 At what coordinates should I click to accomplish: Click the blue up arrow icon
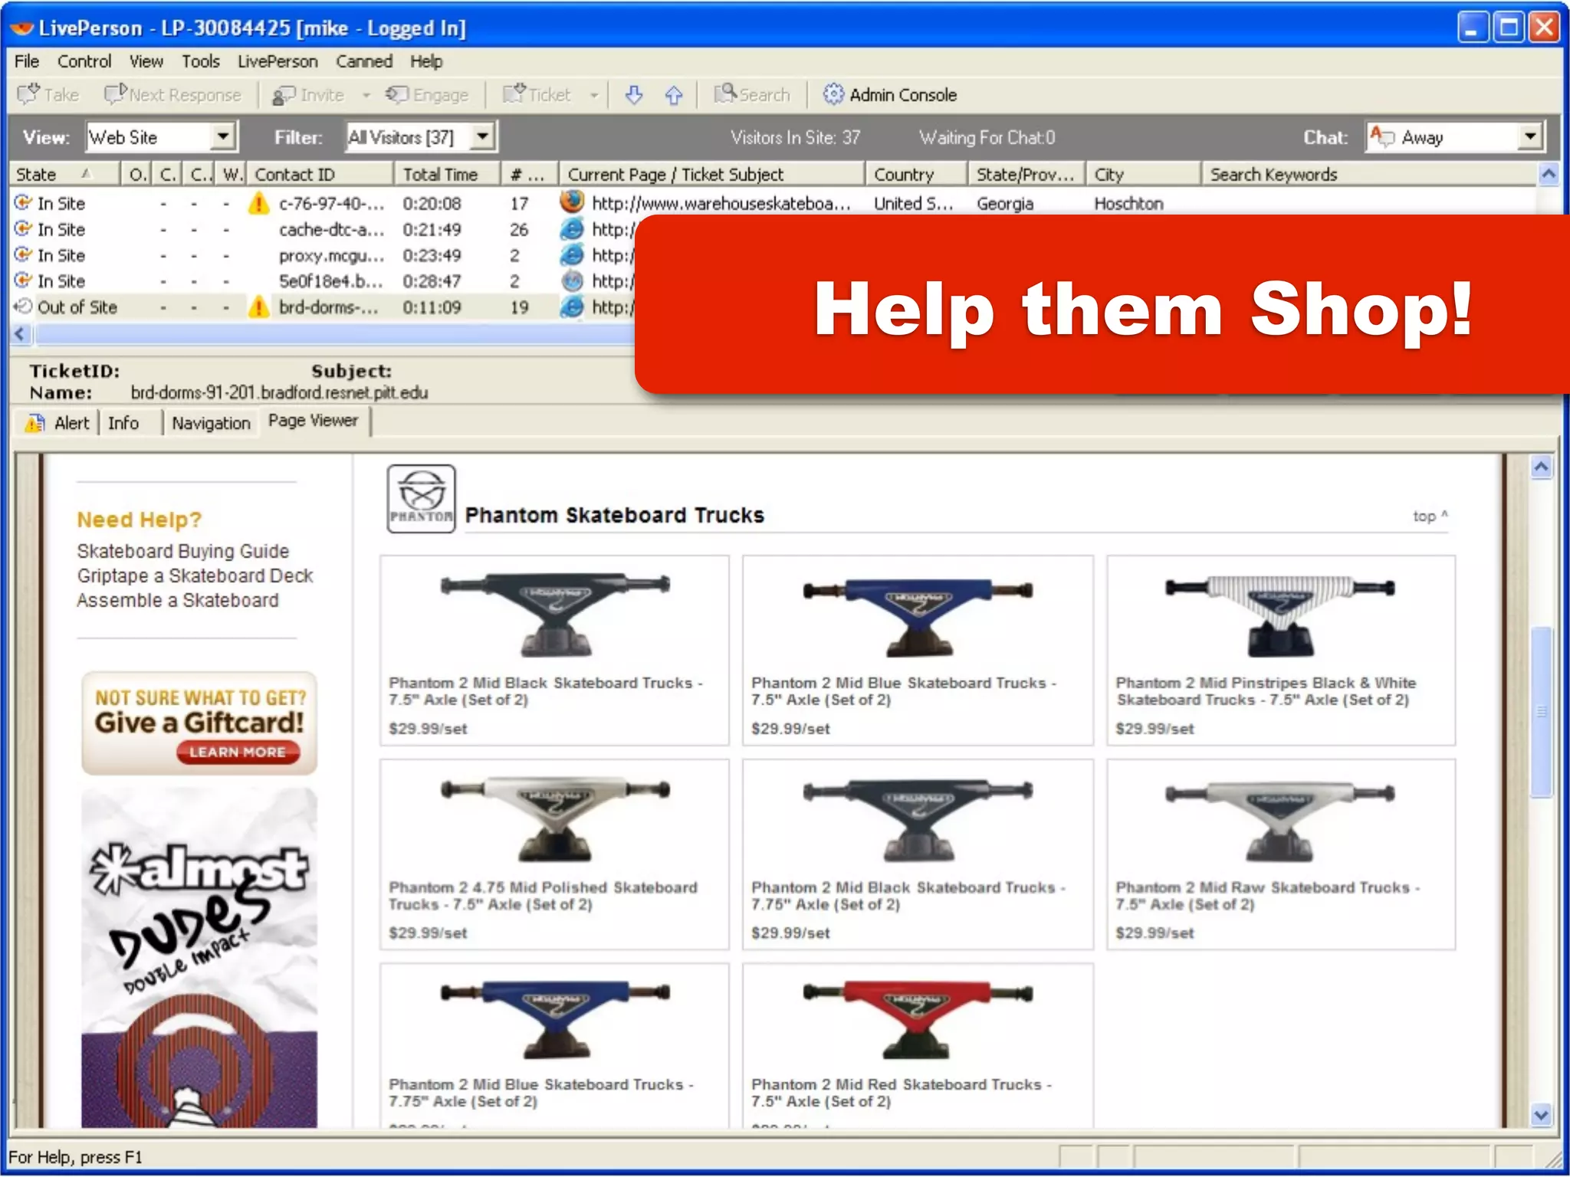pos(674,95)
